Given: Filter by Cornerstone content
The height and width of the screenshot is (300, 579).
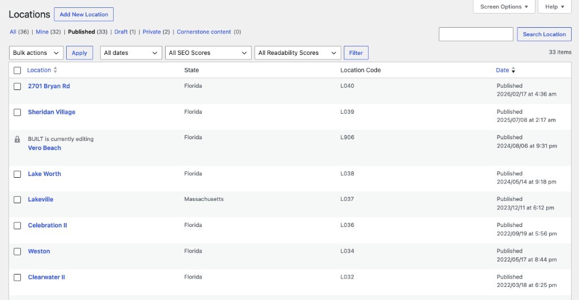Looking at the screenshot, I should click(x=204, y=32).
